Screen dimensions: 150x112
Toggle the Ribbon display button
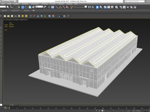105,7
